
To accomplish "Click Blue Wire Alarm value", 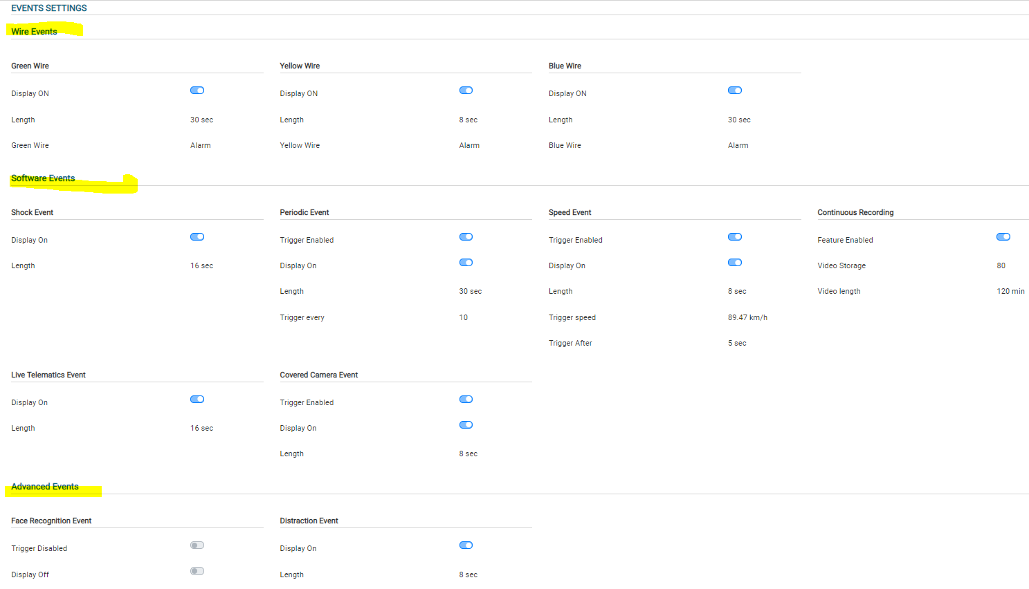I will (738, 145).
